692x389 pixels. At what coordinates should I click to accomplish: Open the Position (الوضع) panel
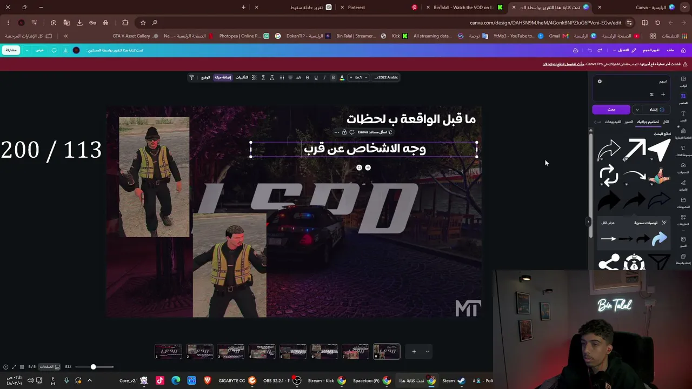pyautogui.click(x=206, y=77)
